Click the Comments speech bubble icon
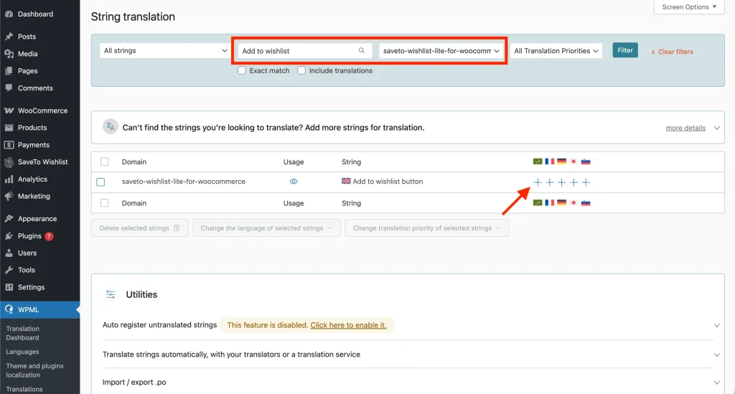735x394 pixels. [9, 88]
